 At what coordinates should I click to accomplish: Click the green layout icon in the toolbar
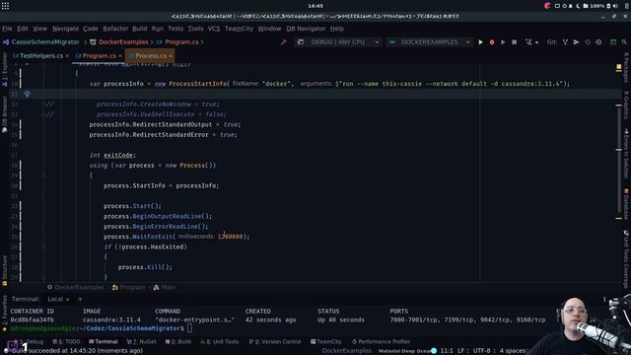[x=613, y=41]
